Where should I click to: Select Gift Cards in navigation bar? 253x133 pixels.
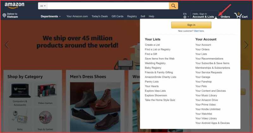click(x=117, y=16)
